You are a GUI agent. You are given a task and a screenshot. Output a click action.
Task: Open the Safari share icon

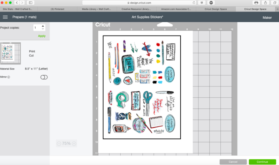tap(265, 3)
